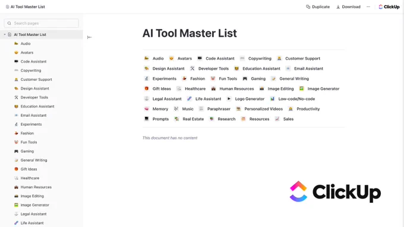
Task: Open Paraphraser link in page body
Action: [x=219, y=108]
